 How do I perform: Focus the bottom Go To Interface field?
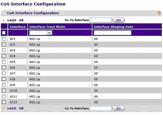(x=101, y=108)
